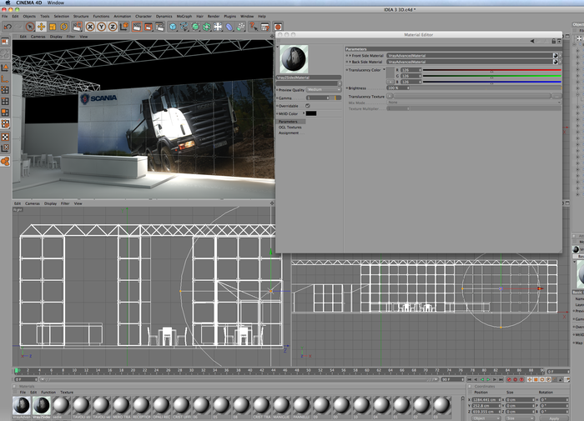Screen dimensions: 584x421
Task: Open the particle objects icon
Action: pos(241,27)
